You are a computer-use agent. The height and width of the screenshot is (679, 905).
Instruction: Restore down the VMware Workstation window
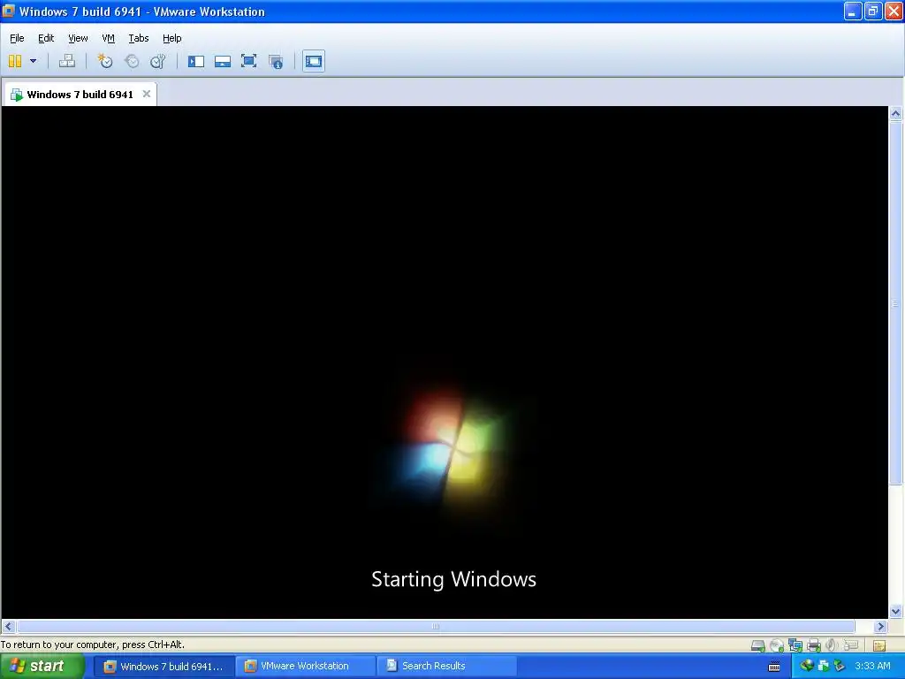873,11
